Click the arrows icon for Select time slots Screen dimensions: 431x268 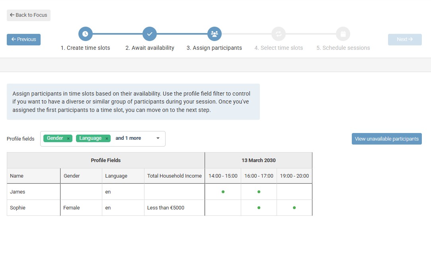[x=279, y=34]
